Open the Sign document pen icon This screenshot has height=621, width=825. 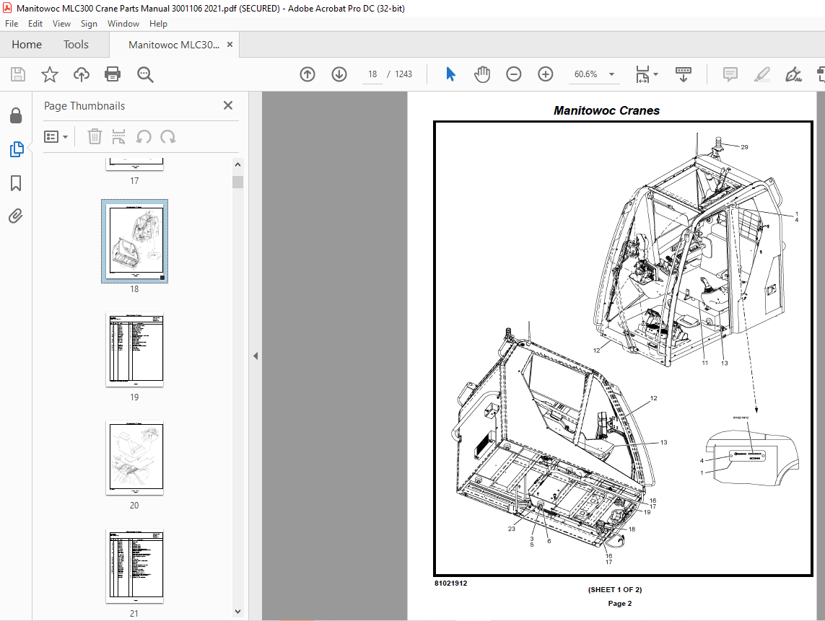click(793, 74)
